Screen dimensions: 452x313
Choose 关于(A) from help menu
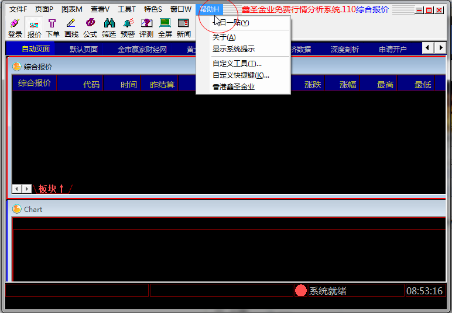244,37
